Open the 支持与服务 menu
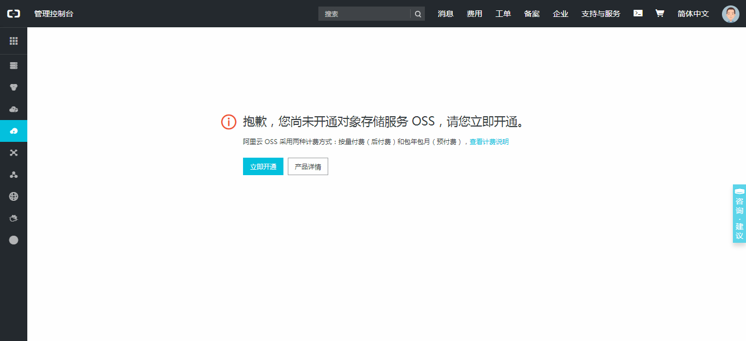 coord(601,13)
